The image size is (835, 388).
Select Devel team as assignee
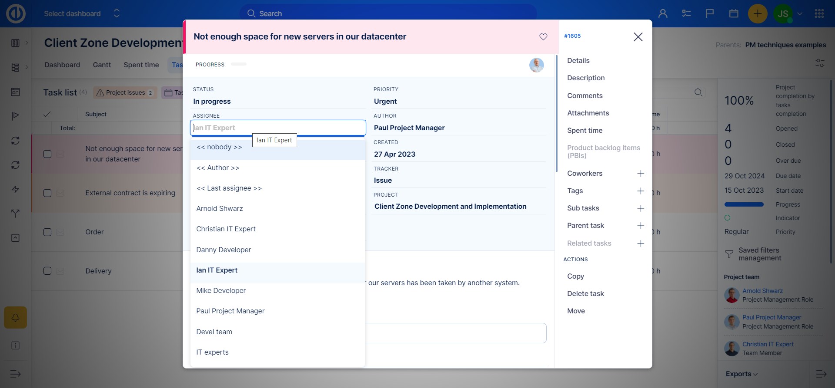(x=278, y=332)
